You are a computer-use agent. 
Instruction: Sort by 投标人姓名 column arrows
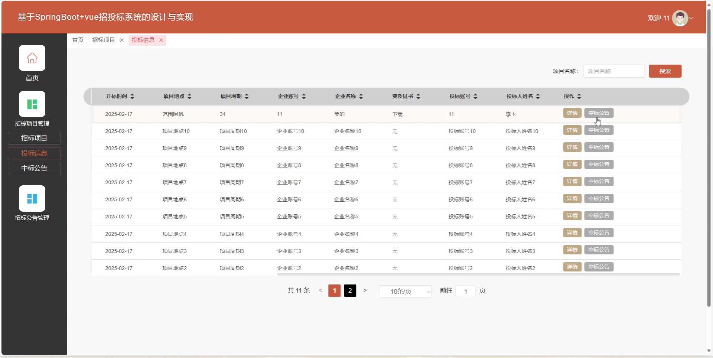coord(538,96)
